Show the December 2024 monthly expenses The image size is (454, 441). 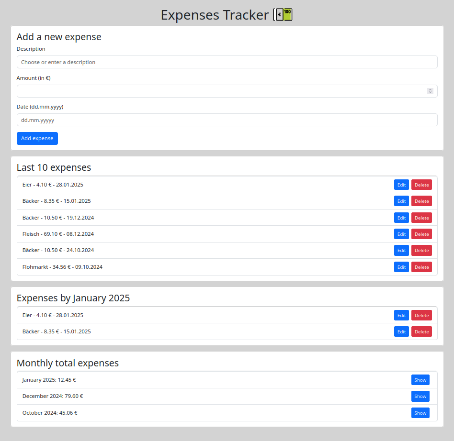pos(420,396)
